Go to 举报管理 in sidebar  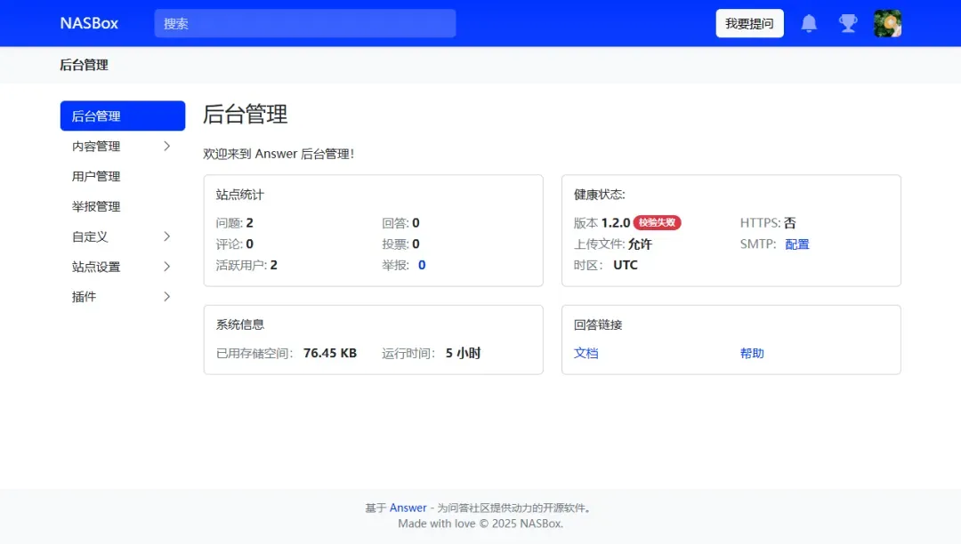tap(96, 207)
